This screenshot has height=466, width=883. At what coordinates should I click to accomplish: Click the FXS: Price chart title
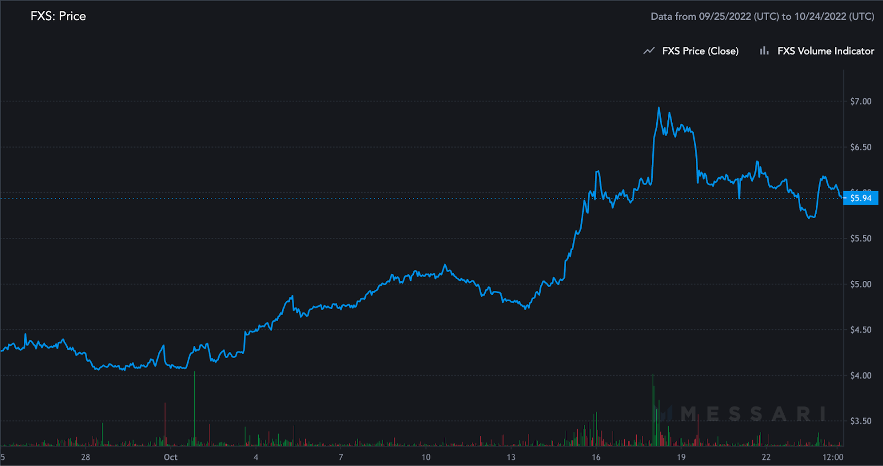[x=58, y=16]
